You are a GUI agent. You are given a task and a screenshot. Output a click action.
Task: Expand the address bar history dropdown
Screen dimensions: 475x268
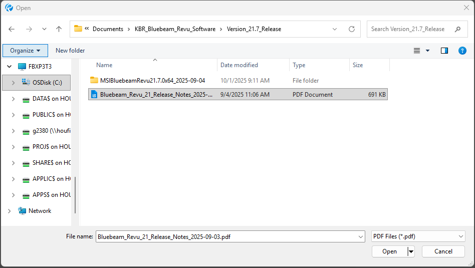[x=335, y=29]
